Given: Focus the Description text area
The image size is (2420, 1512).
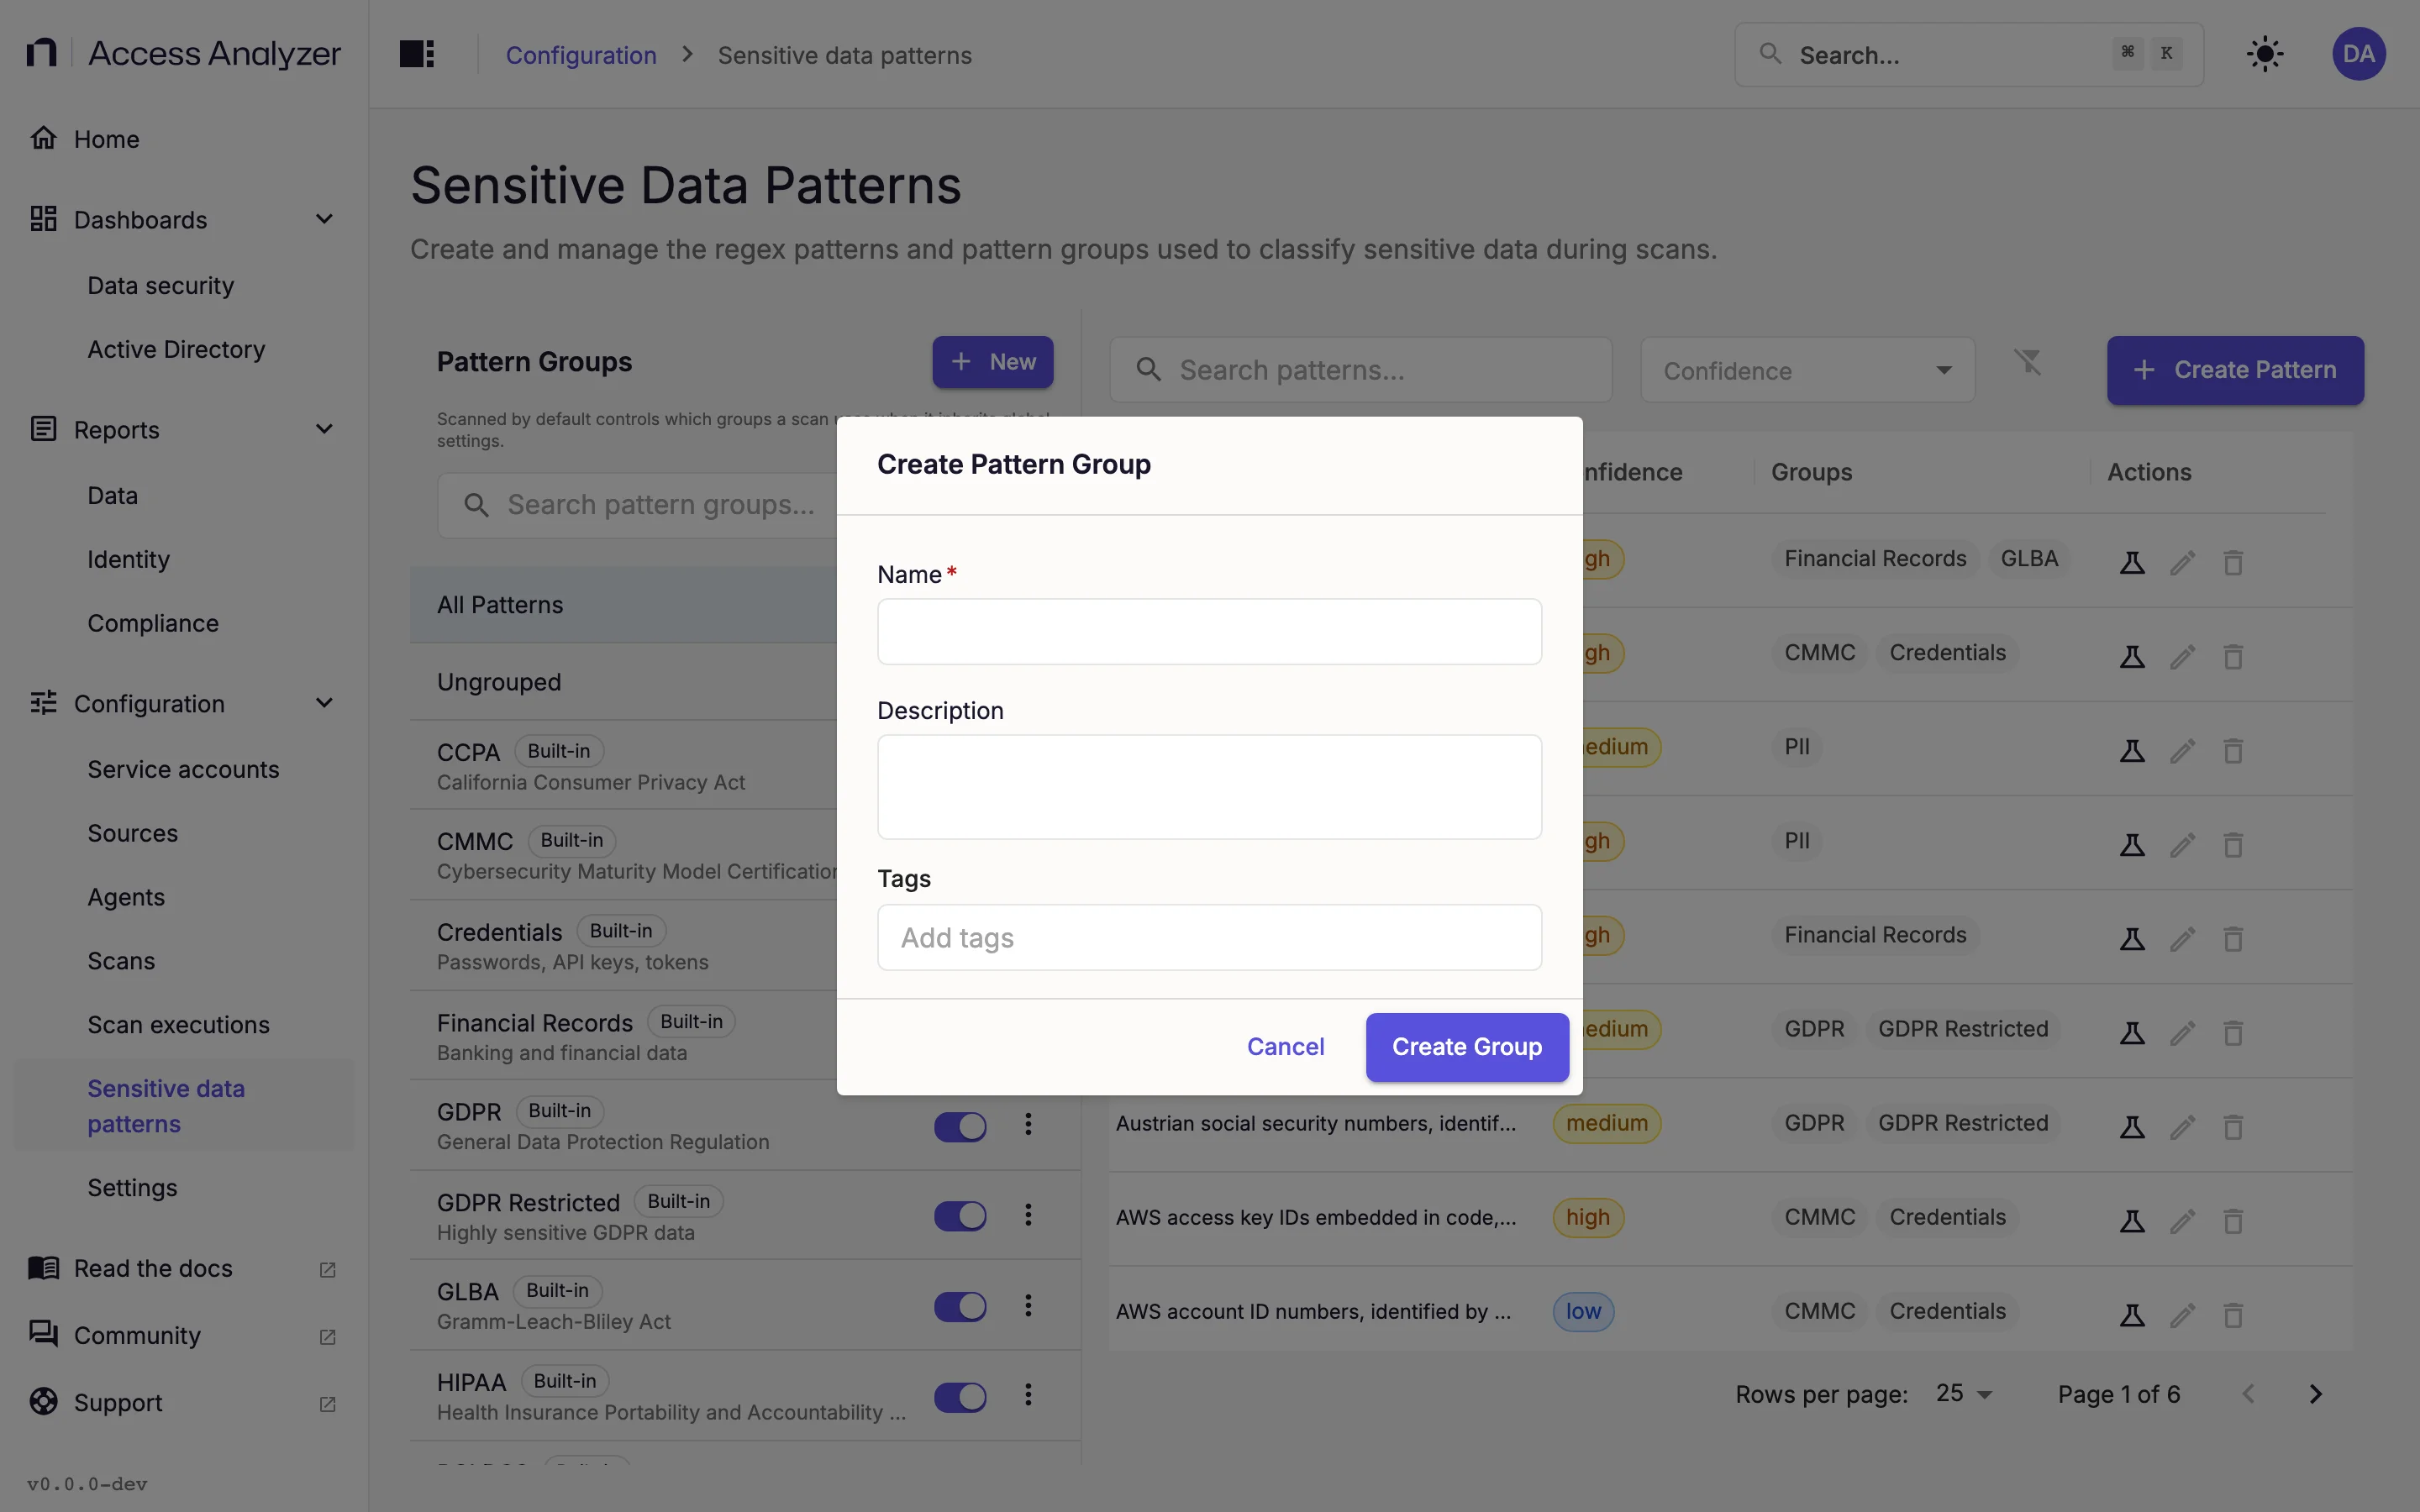Looking at the screenshot, I should (x=1209, y=787).
